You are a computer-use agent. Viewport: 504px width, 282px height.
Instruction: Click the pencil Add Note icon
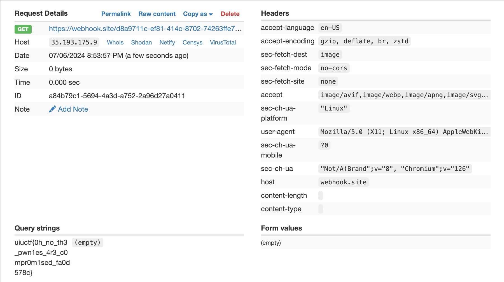point(52,109)
